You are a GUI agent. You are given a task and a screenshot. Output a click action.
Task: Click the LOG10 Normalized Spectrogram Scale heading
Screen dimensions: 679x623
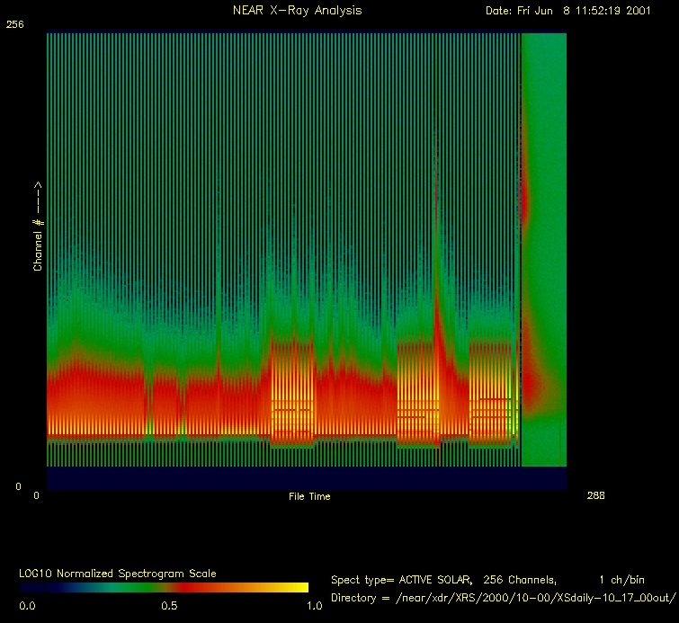coord(118,573)
